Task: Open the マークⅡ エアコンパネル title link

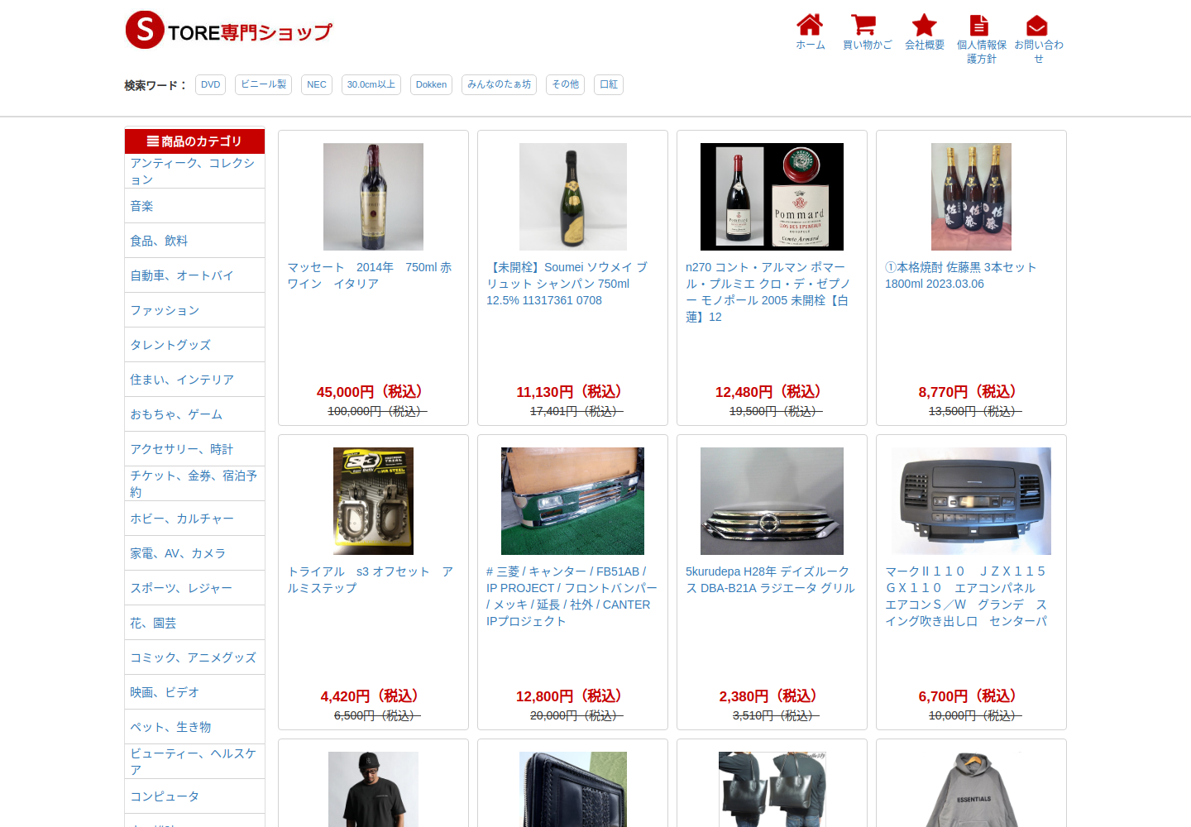Action: tap(966, 596)
